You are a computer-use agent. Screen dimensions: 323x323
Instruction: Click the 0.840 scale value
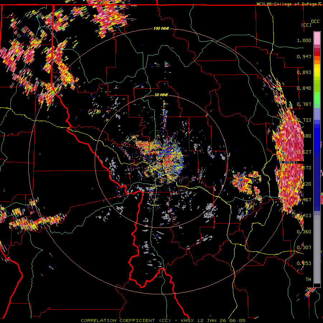(x=304, y=88)
